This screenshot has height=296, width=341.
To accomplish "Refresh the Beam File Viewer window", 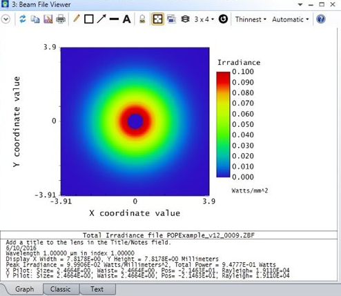I will coord(23,19).
